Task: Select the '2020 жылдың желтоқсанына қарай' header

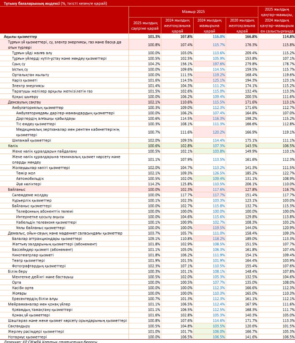Action: (242, 25)
